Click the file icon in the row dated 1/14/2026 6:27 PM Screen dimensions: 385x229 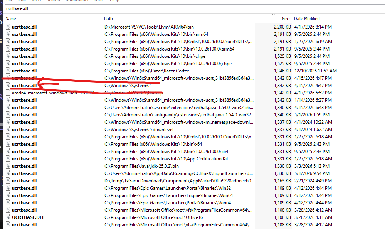[8, 100]
